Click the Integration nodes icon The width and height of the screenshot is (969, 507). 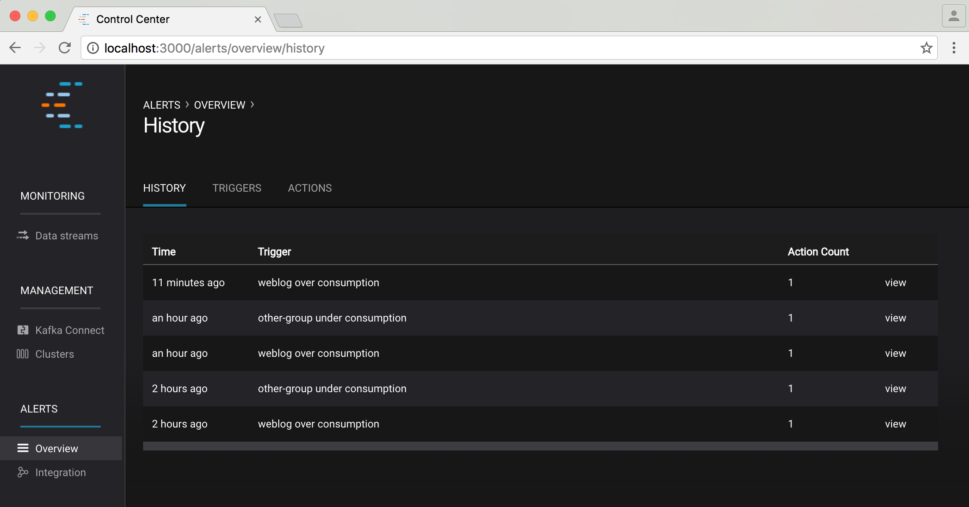[23, 472]
